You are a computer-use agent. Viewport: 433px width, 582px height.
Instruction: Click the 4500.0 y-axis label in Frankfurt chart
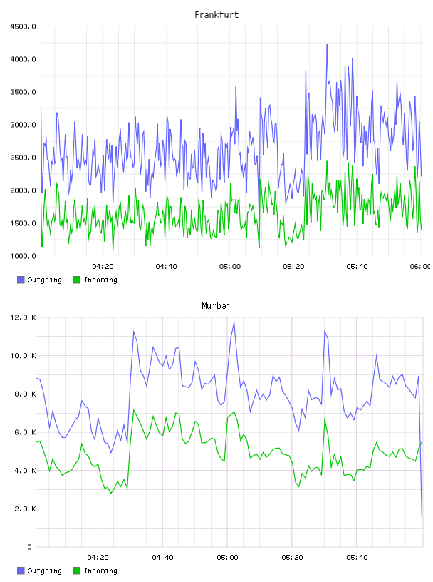[23, 26]
